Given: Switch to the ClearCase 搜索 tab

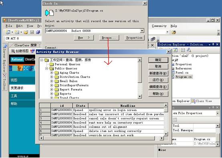Looking at the screenshot, I should (x=26, y=45).
